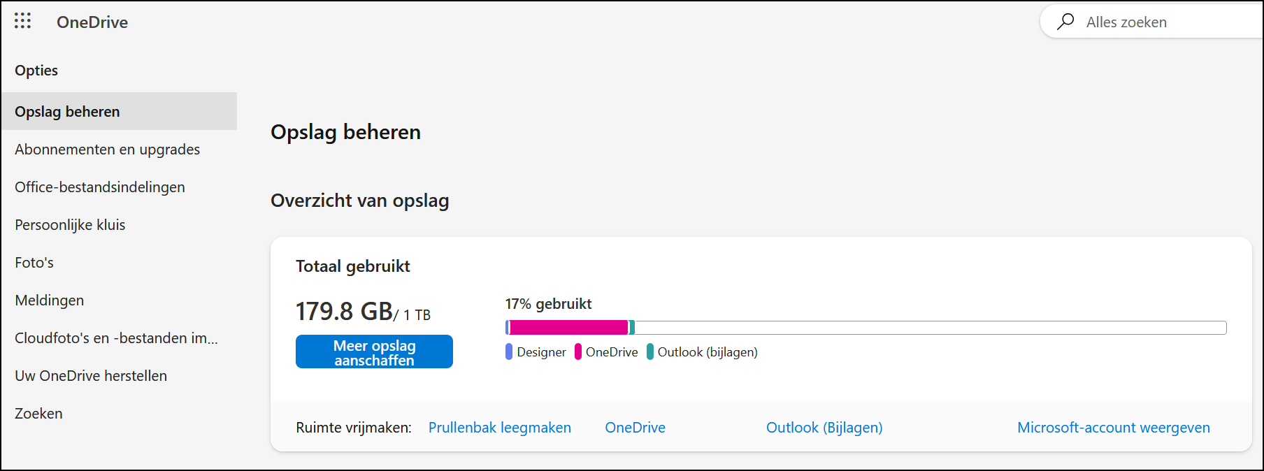Open the Zoeken settings section
This screenshot has height=471, width=1264.
click(x=38, y=413)
